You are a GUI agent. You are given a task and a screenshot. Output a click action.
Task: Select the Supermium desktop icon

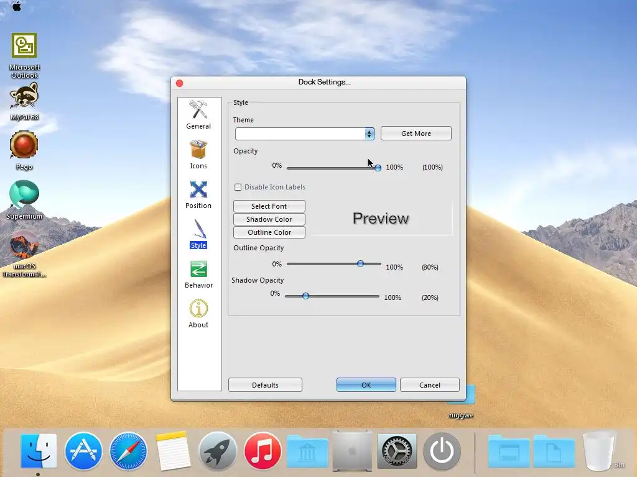pyautogui.click(x=24, y=200)
